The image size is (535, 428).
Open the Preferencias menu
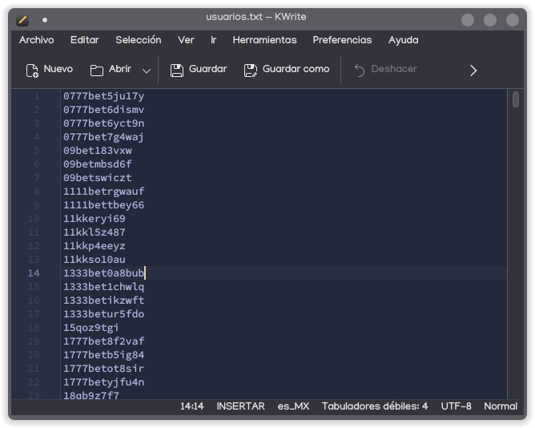click(x=342, y=40)
